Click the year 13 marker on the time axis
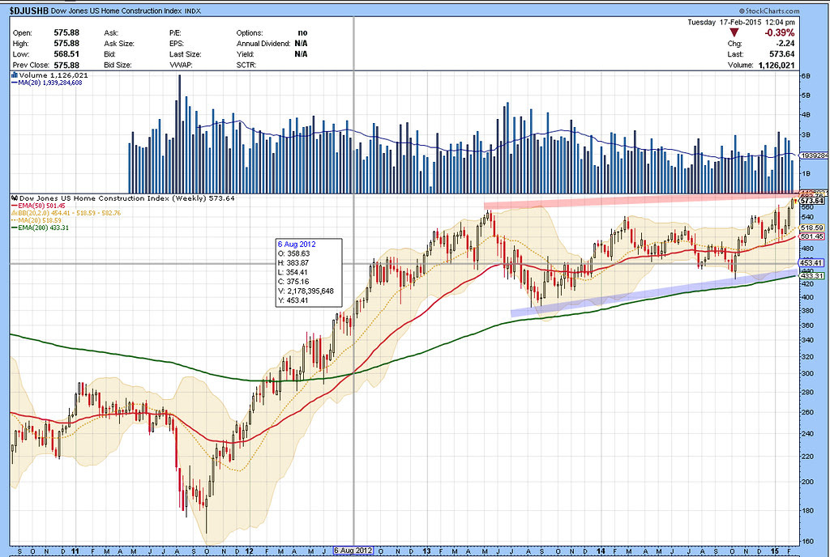 pyautogui.click(x=426, y=551)
